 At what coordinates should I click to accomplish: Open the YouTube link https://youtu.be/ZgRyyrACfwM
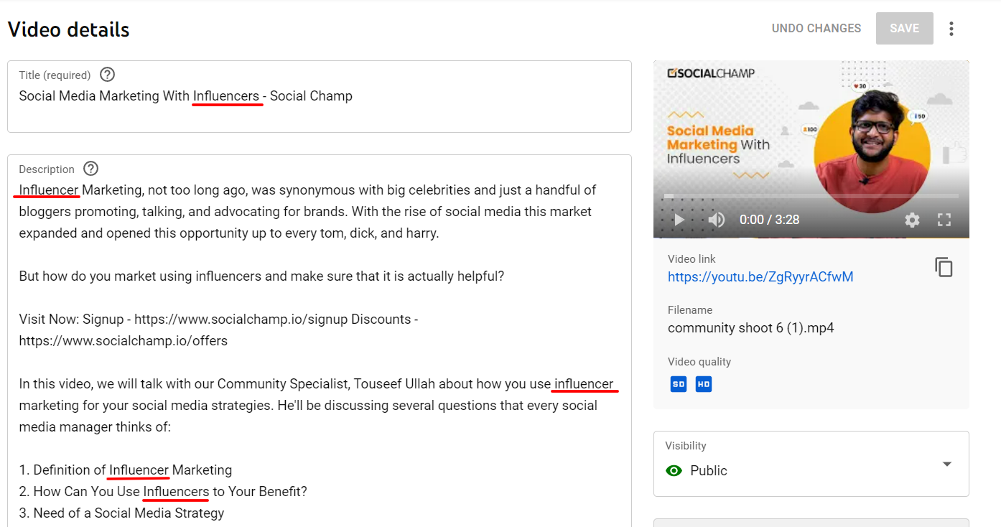pos(760,276)
